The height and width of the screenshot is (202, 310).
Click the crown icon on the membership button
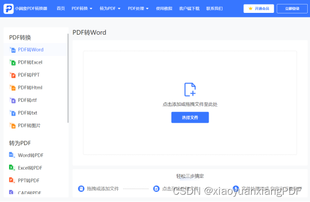251,8
